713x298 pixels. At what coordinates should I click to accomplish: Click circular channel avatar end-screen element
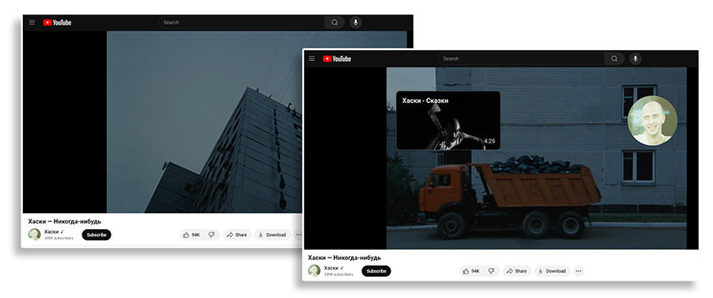coord(652,120)
